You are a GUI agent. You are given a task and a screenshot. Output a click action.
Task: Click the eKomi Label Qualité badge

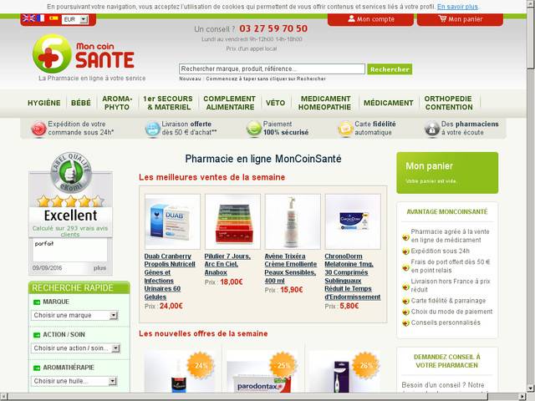(71, 172)
